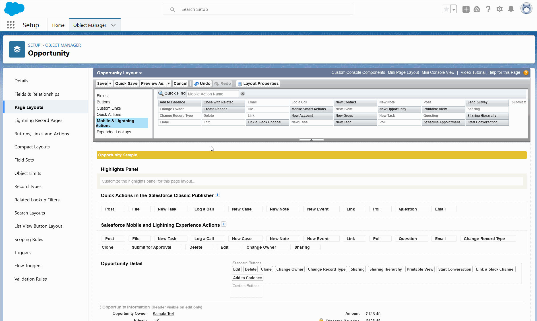Go to the OBJECT MANAGER breadcrumb
This screenshot has width=537, height=321.
[x=63, y=45]
